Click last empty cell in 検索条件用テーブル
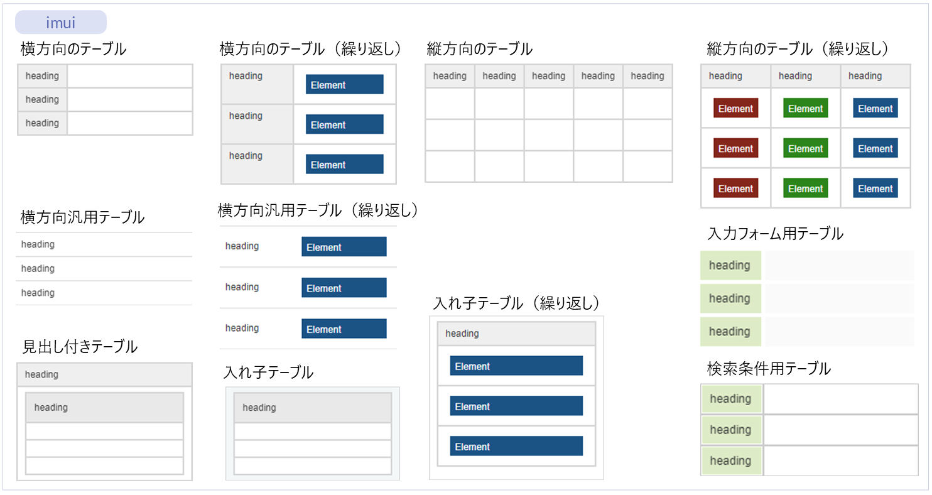This screenshot has width=932, height=495. click(840, 461)
